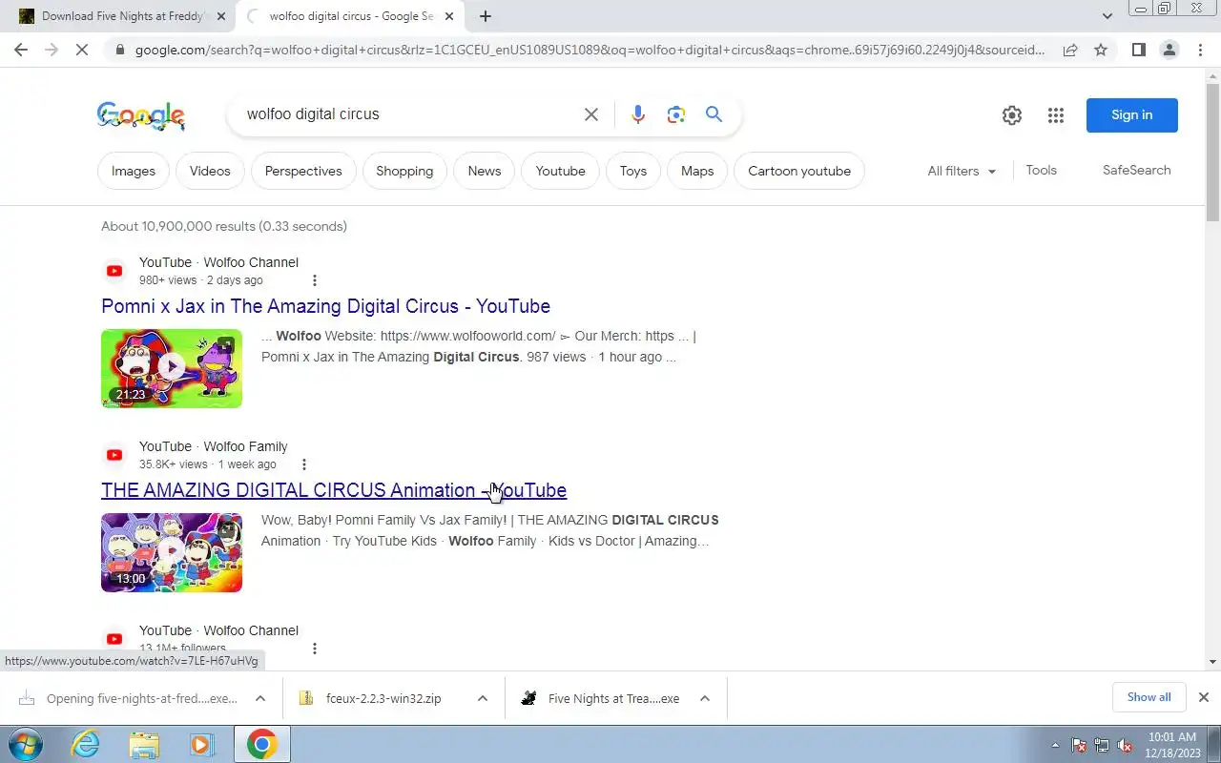Viewport: 1221px width, 763px height.
Task: Click the browser forward arrow
Action: pos(52,50)
